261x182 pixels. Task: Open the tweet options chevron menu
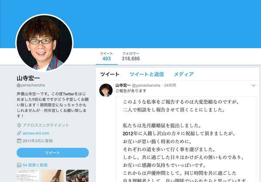point(253,85)
